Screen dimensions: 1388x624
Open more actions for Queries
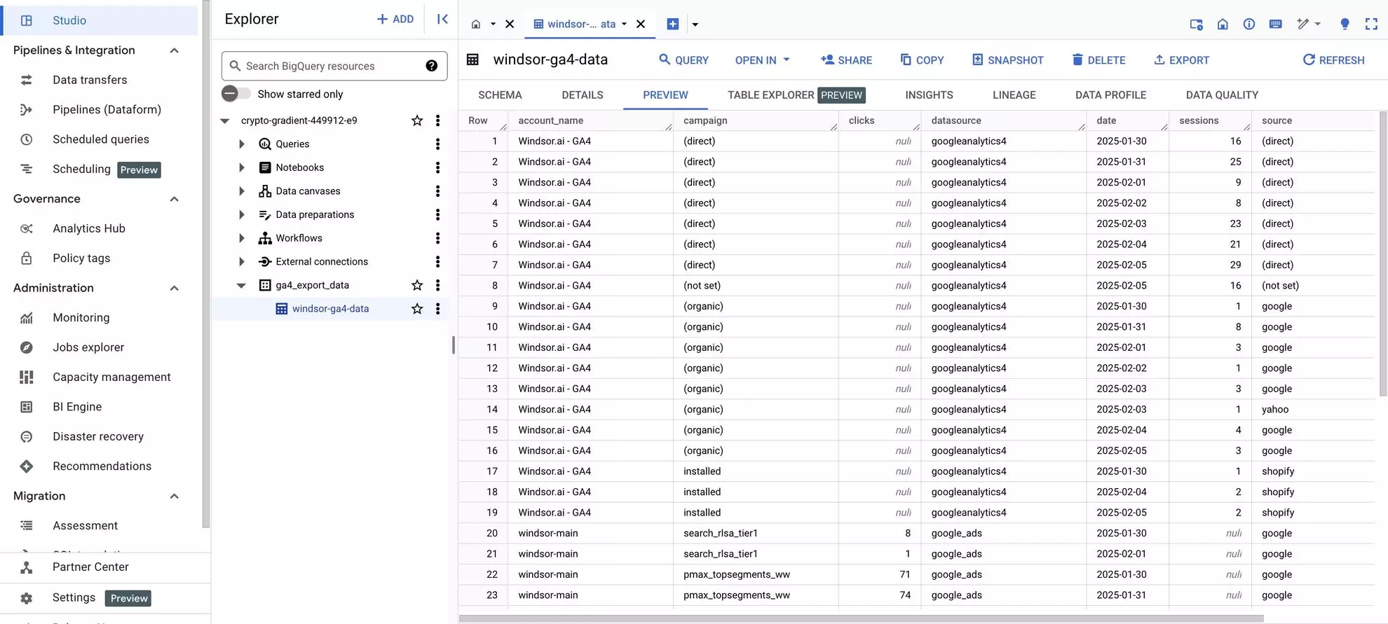(437, 144)
